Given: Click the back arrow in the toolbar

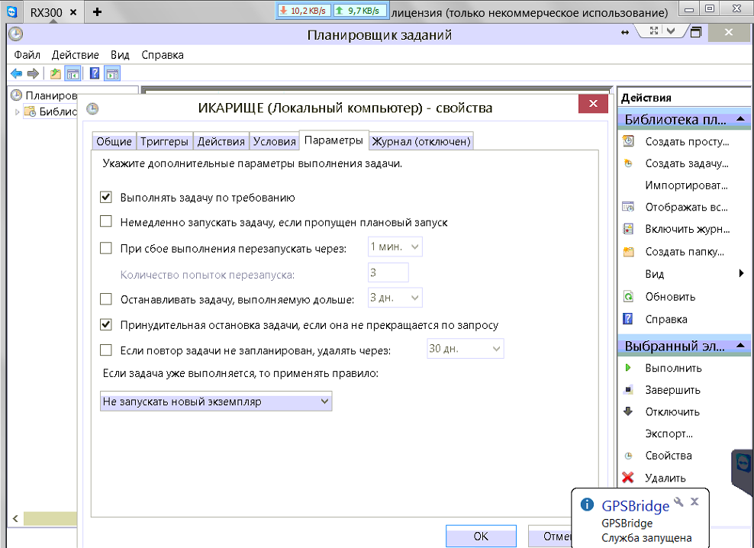Looking at the screenshot, I should tap(16, 74).
